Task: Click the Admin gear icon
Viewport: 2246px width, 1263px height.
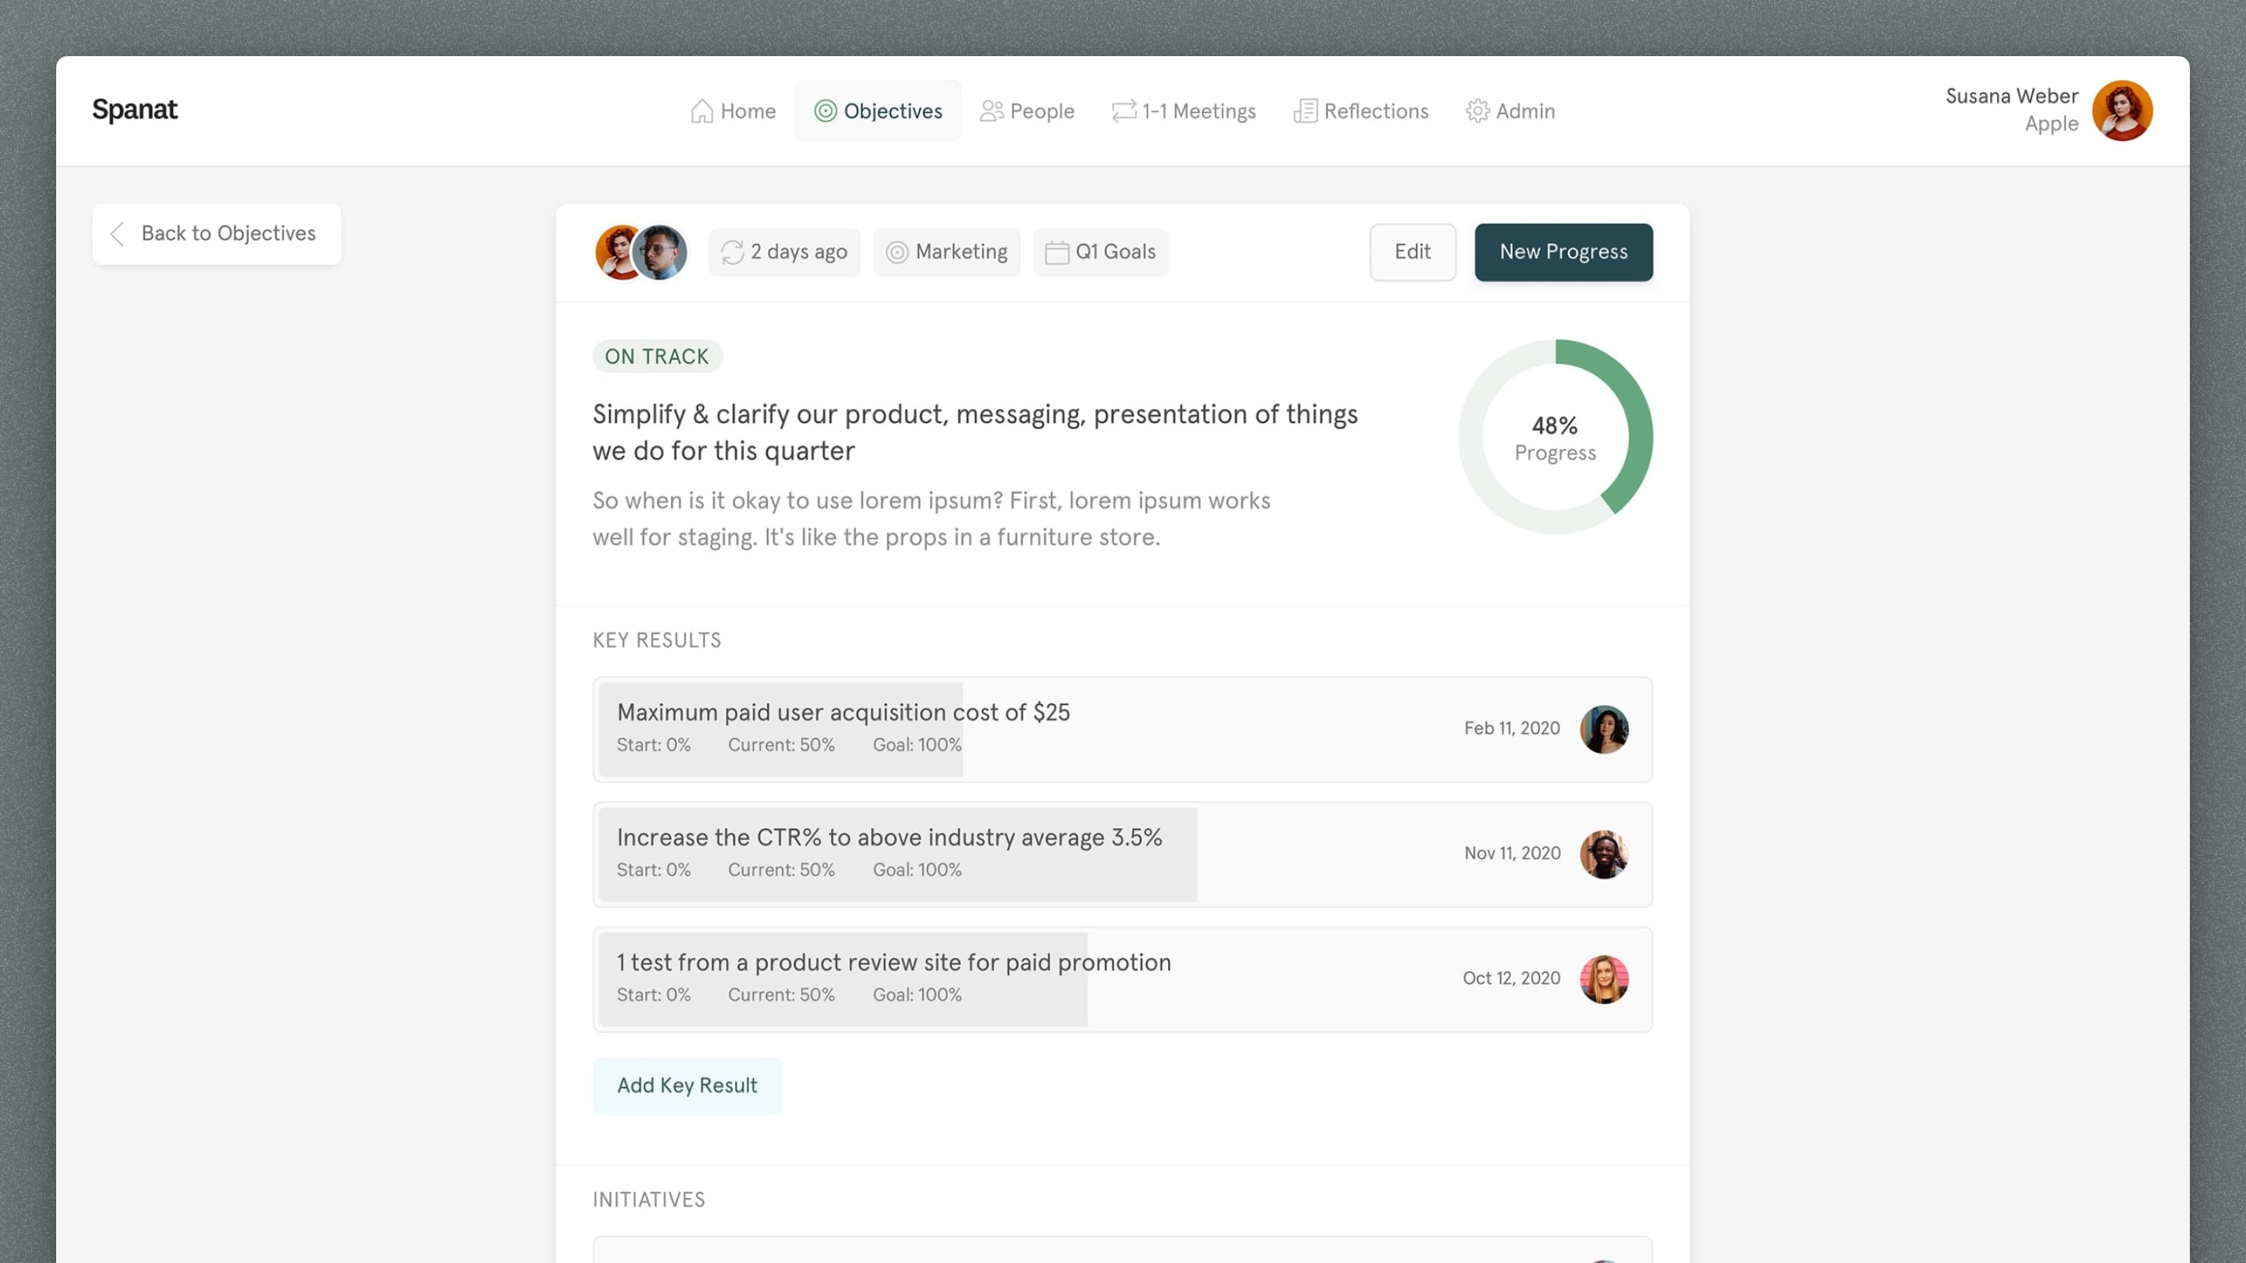Action: point(1477,111)
